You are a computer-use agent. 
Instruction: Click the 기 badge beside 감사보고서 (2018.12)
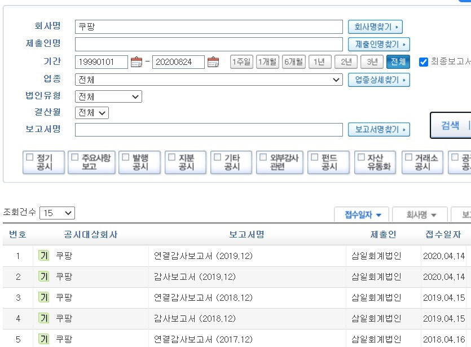pos(43,316)
